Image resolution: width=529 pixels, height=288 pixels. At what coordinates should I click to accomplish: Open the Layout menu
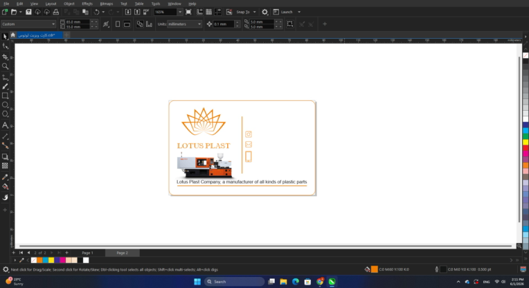pyautogui.click(x=51, y=3)
